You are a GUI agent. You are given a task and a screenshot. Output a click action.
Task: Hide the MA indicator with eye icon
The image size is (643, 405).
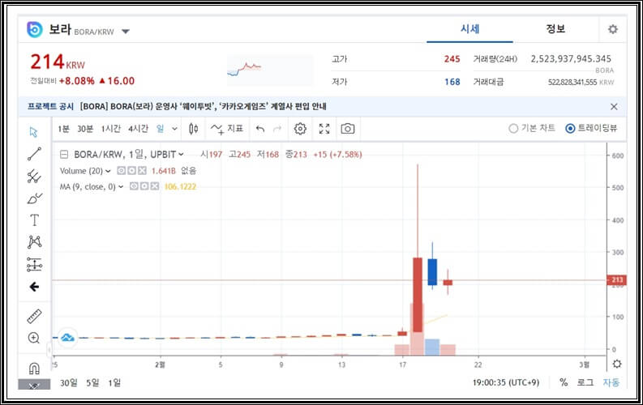click(134, 186)
